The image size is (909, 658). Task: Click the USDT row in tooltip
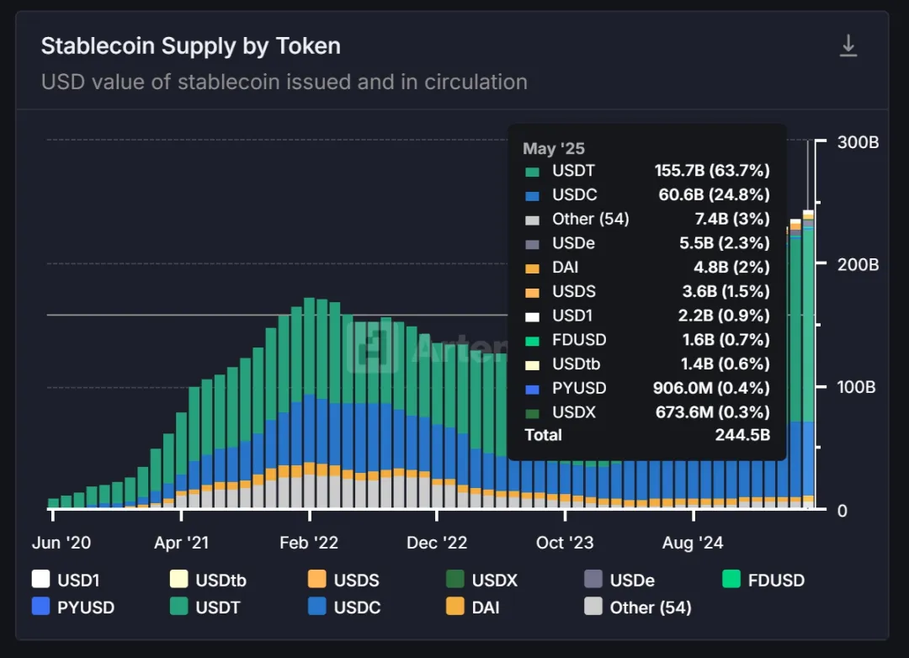click(x=646, y=171)
